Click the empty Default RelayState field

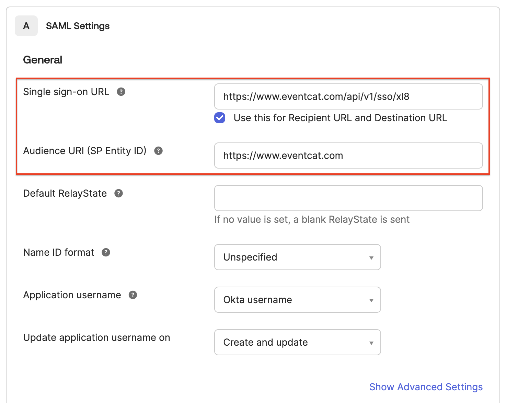348,198
